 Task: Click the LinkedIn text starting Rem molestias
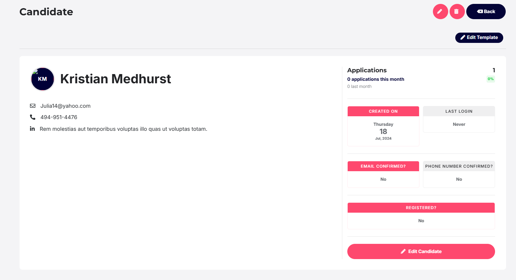123,129
